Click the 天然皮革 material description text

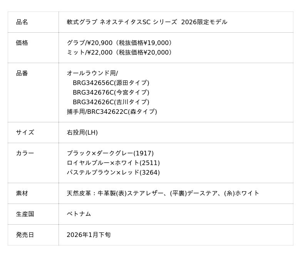click(163, 194)
